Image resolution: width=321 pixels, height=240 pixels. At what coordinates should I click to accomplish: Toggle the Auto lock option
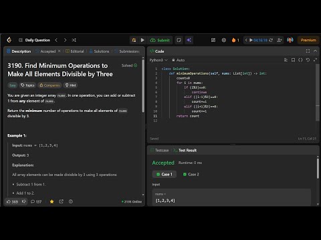(x=179, y=60)
